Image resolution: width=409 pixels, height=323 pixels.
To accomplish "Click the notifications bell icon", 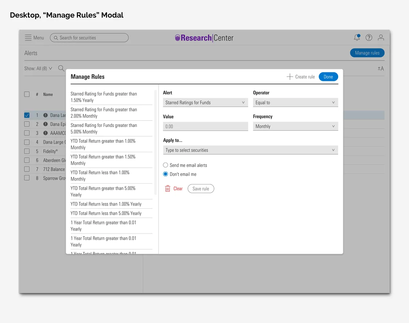I will point(357,38).
